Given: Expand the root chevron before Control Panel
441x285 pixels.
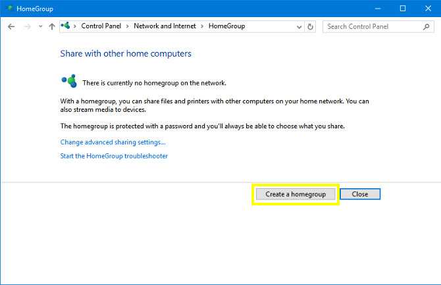Looking at the screenshot, I should (75, 26).
